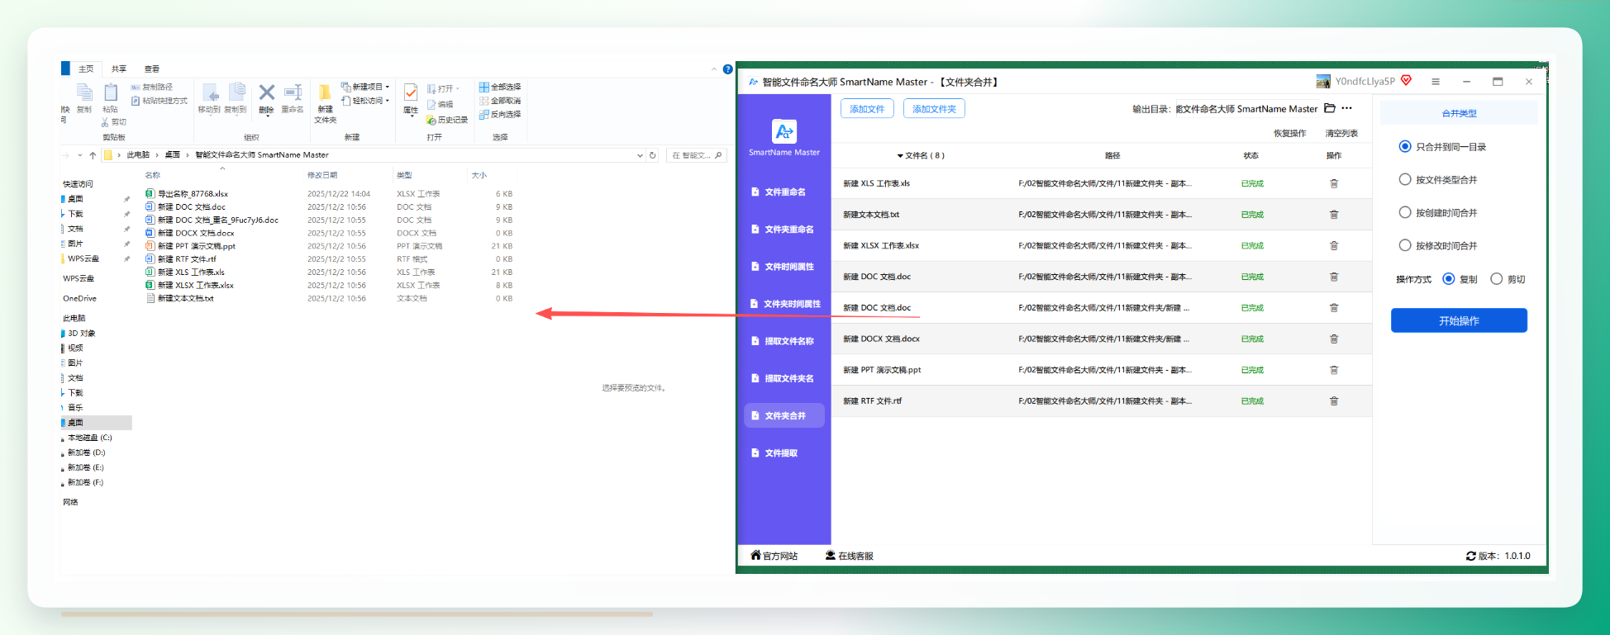
Task: Choose 复制 as the operation mode
Action: [1448, 279]
